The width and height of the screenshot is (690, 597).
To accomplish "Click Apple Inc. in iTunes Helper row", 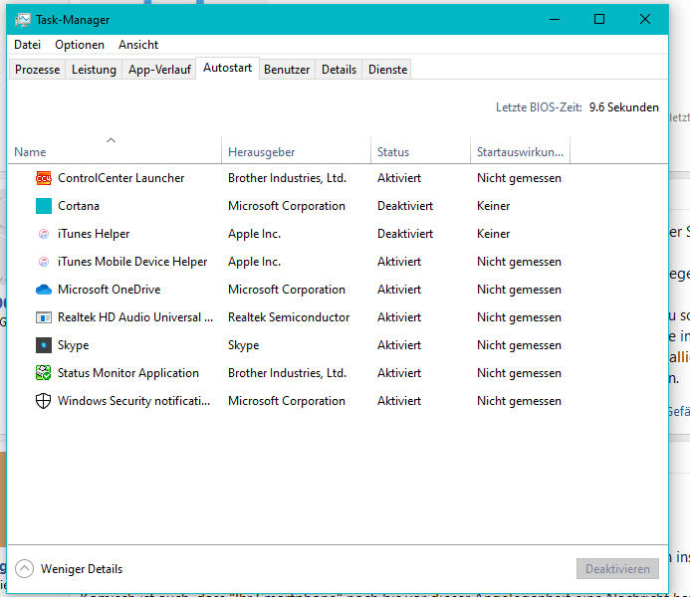I will 254,234.
